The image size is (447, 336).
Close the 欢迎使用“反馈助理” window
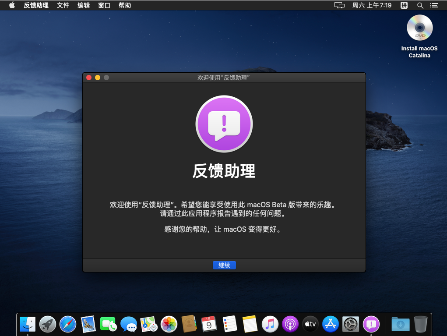point(89,78)
